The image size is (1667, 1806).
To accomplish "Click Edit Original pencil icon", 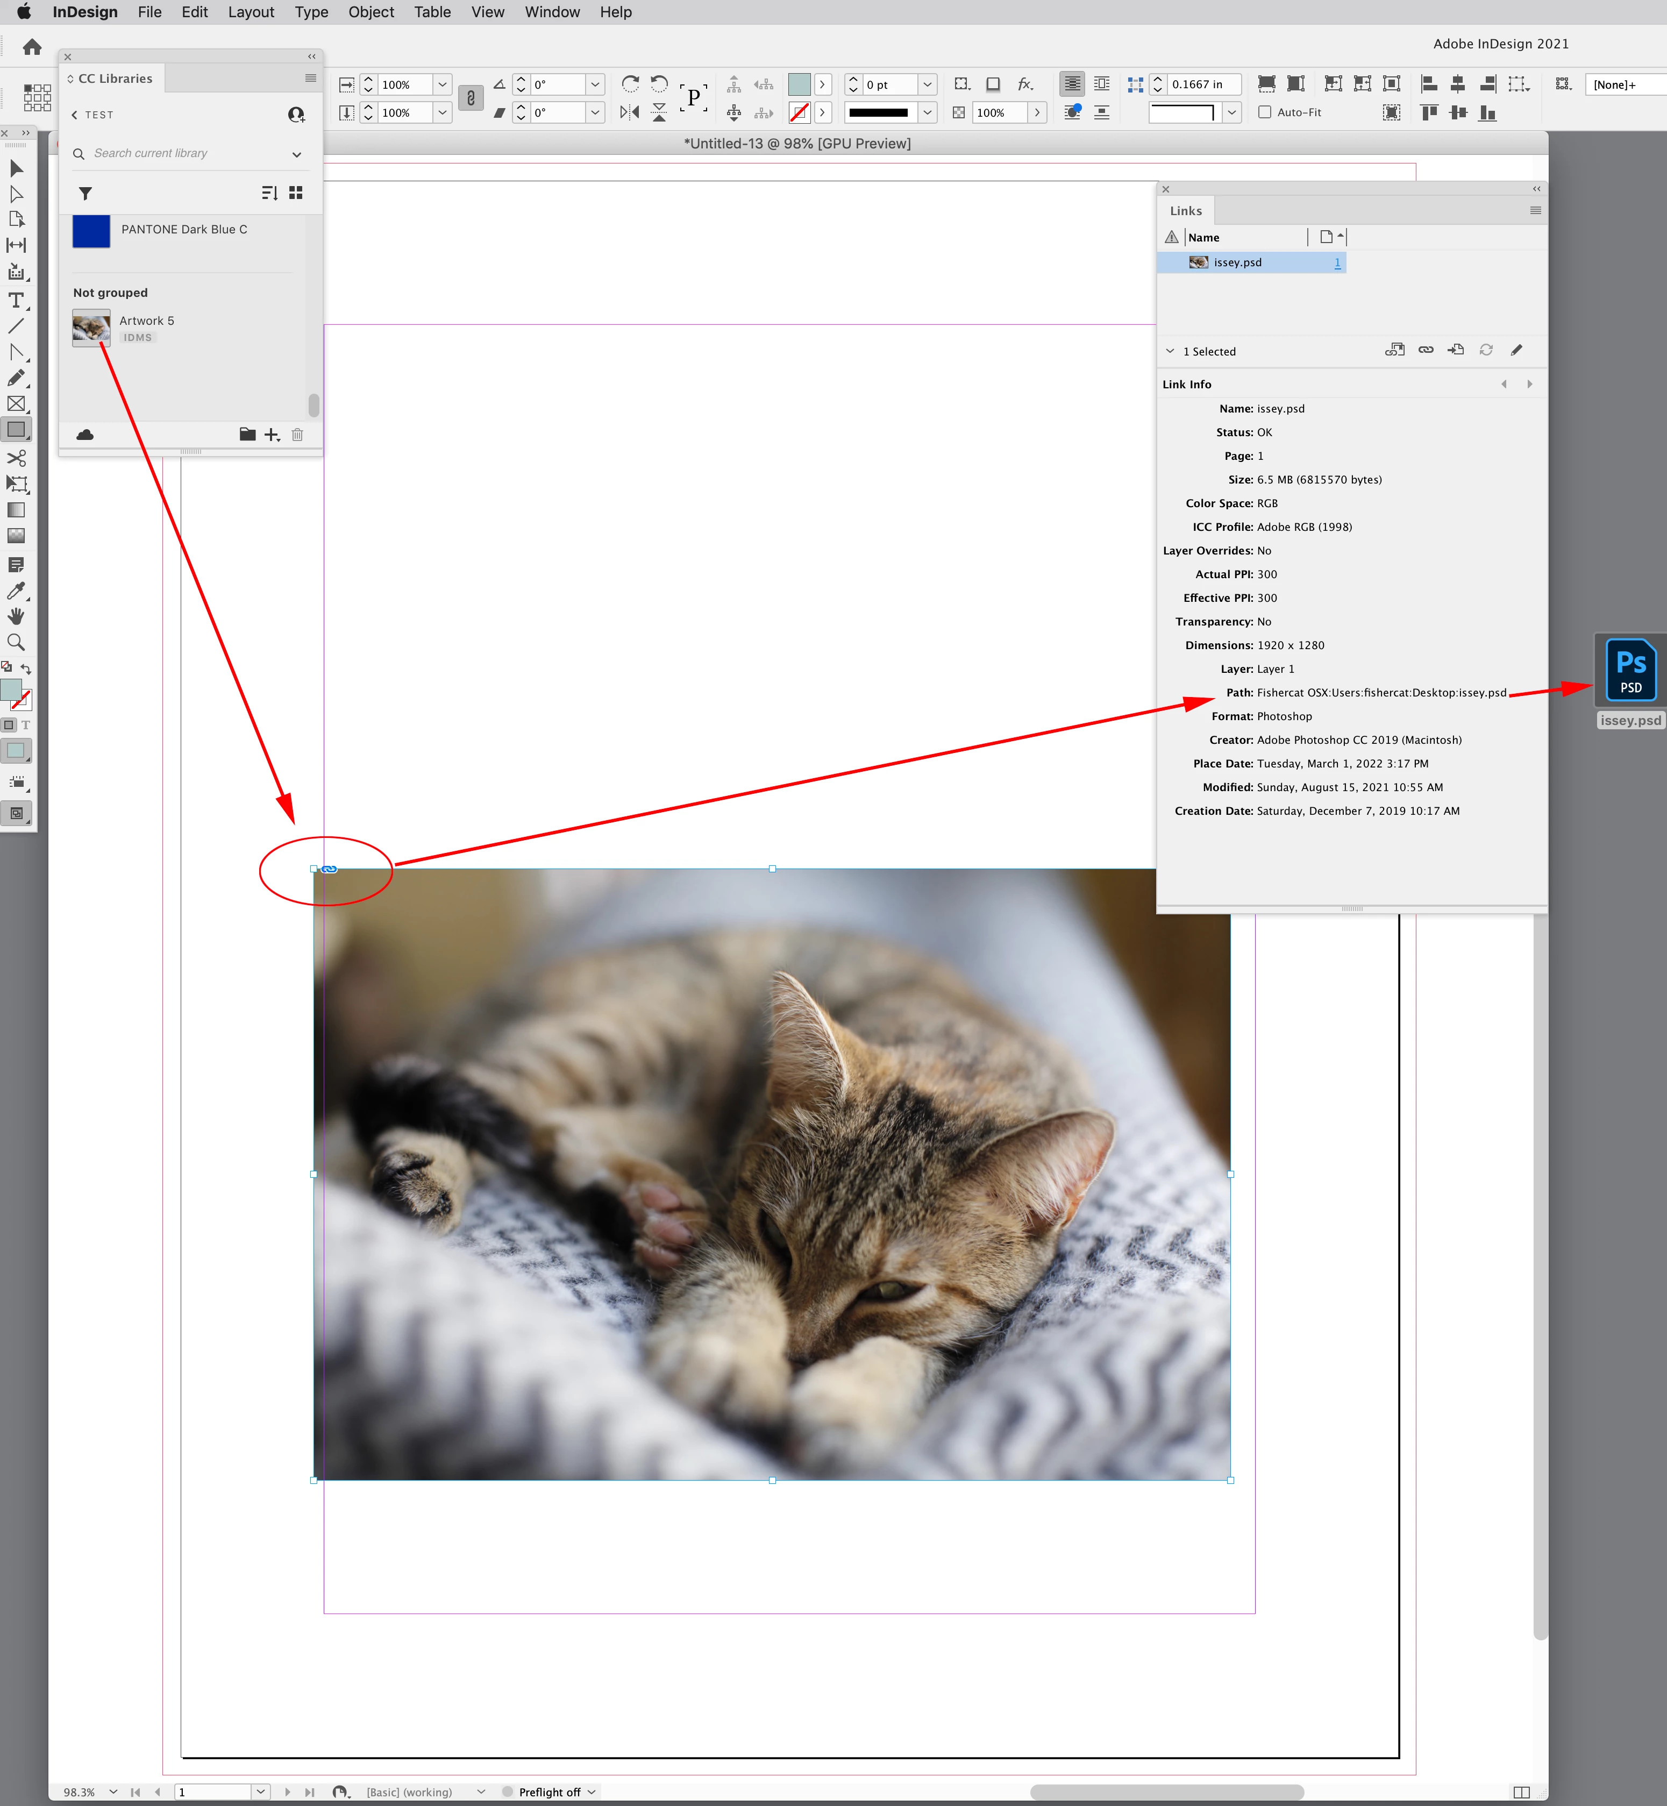I will pyautogui.click(x=1516, y=350).
